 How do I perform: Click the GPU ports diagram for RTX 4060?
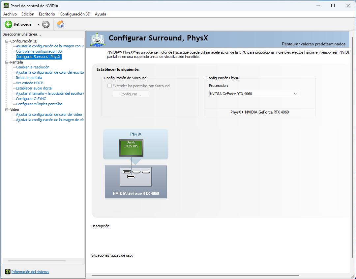point(135,177)
